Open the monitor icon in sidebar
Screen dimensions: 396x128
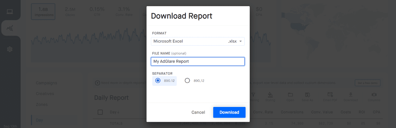pyautogui.click(x=10, y=12)
